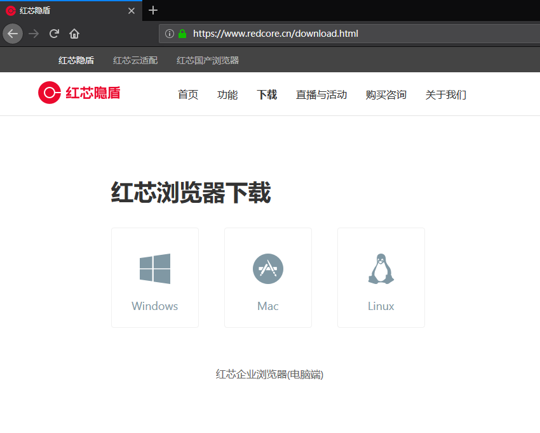Open the 直播与活动 navigation item
Viewport: 540px width, 433px height.
[321, 94]
